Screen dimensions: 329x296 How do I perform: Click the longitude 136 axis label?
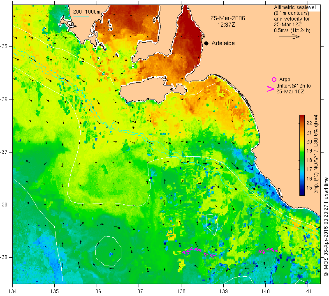(97, 291)
